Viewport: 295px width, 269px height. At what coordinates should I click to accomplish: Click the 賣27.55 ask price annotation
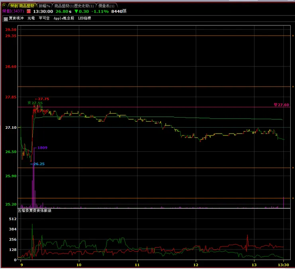[x=35, y=103]
